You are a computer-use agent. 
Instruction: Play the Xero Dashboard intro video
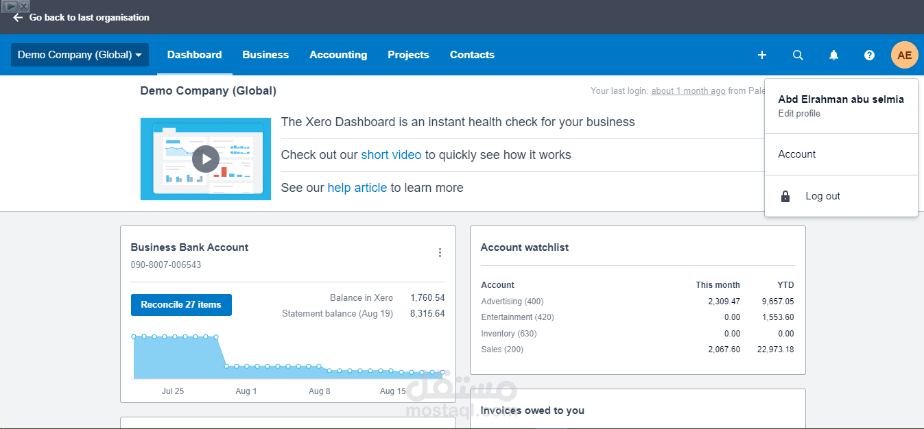[x=205, y=158]
